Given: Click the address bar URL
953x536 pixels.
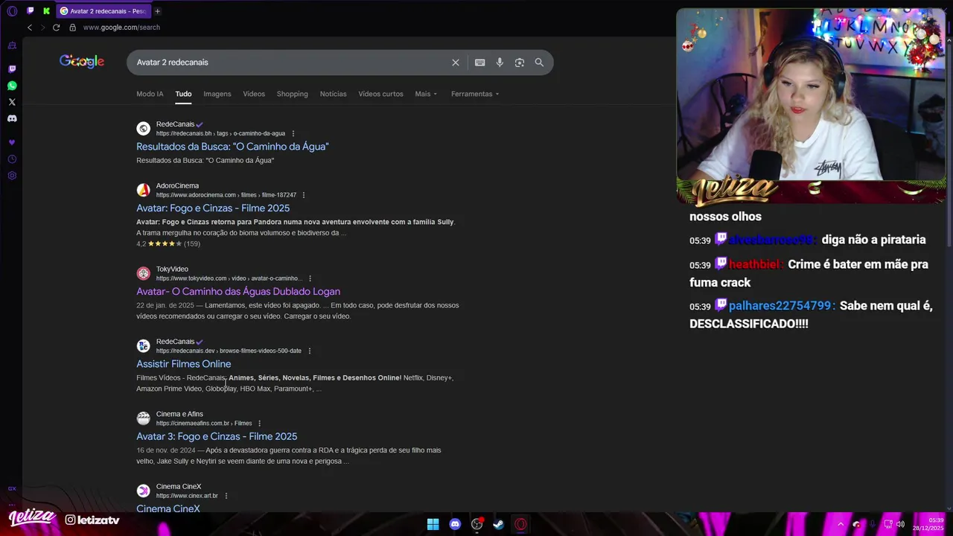Looking at the screenshot, I should (121, 28).
